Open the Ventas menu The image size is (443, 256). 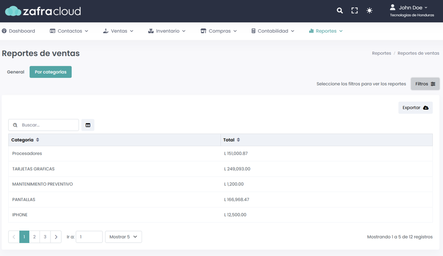[118, 31]
